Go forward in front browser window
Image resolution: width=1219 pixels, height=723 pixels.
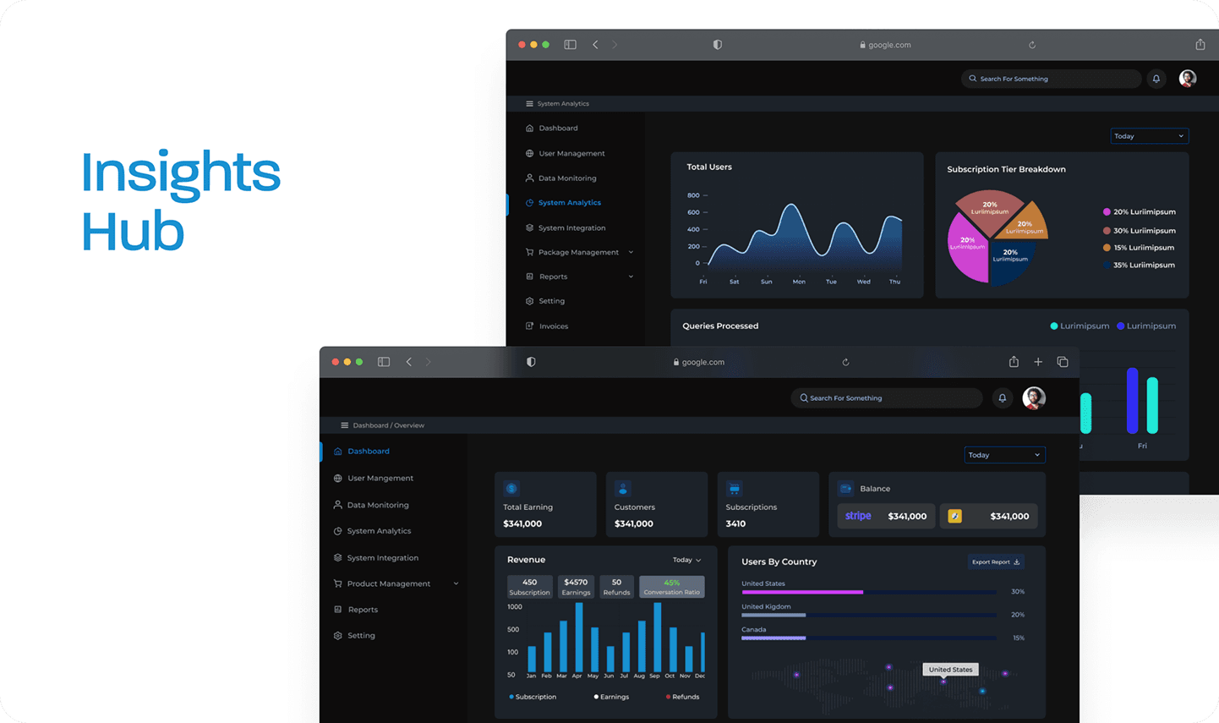[429, 362]
